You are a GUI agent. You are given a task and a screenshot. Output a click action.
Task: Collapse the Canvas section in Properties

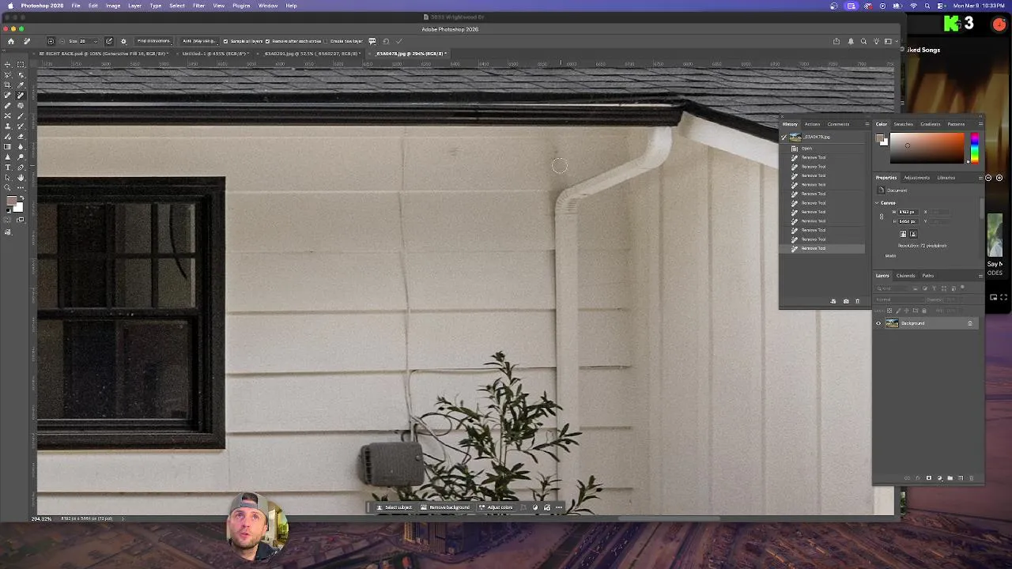point(877,203)
